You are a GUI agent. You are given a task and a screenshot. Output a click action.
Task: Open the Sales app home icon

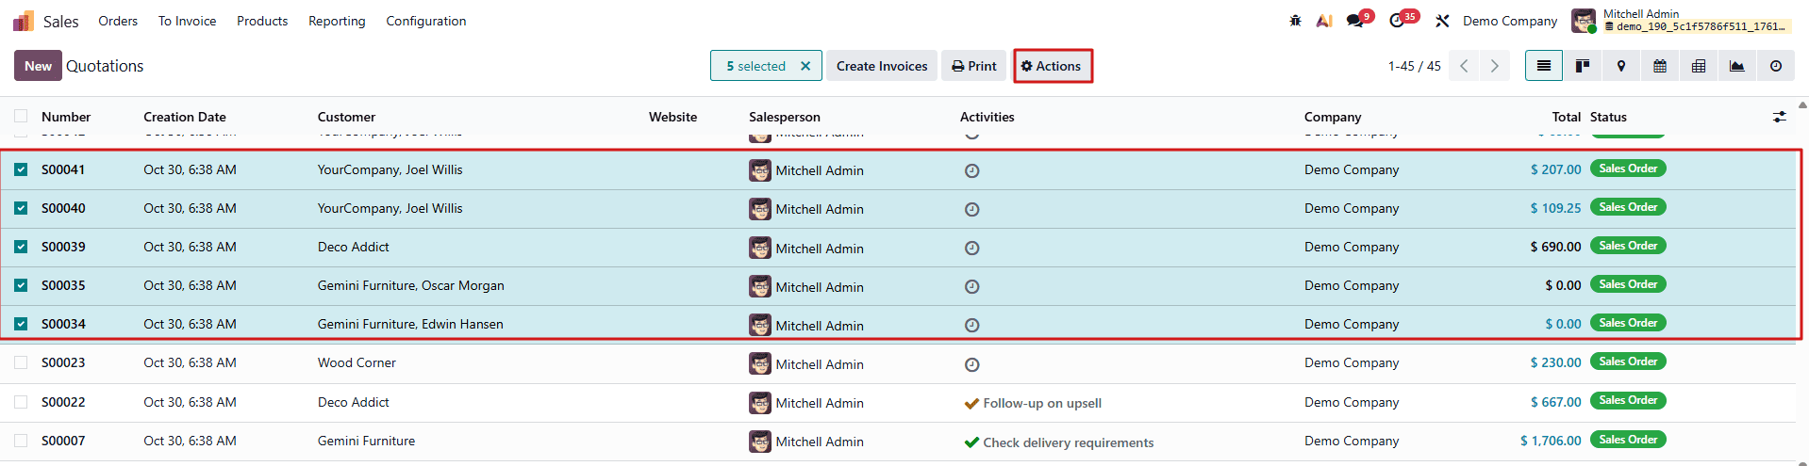(24, 21)
